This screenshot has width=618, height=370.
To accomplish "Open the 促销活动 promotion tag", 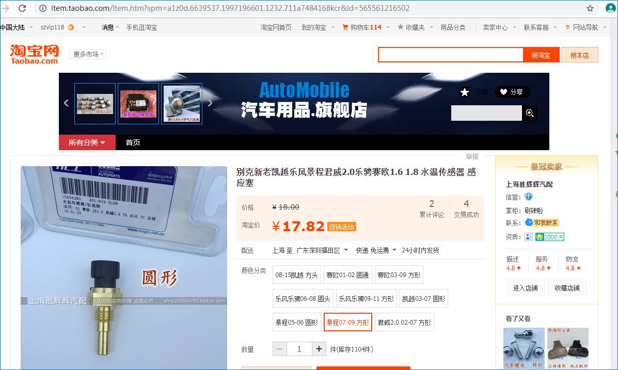I will pos(342,227).
